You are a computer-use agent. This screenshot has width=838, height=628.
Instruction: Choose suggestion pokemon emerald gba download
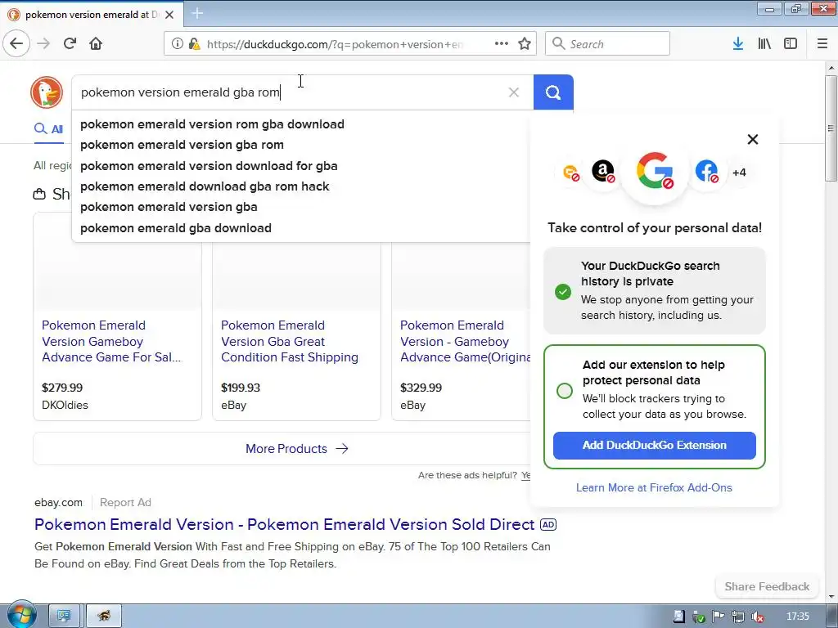[176, 228]
